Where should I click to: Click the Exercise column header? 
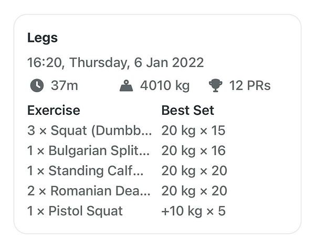pos(54,110)
